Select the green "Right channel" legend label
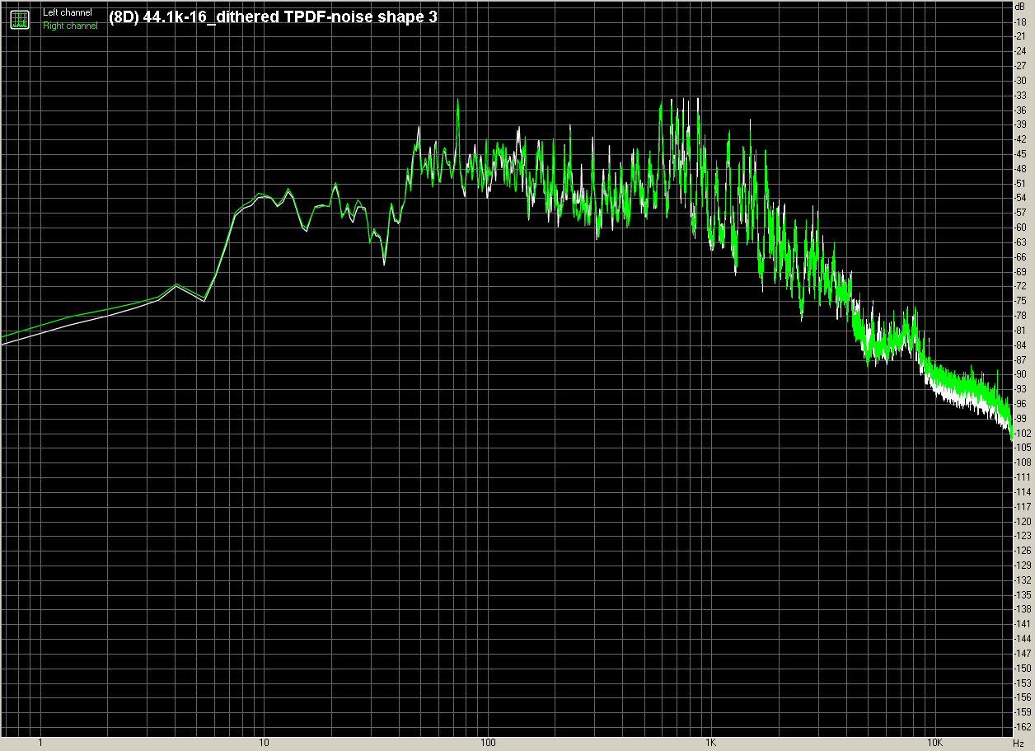This screenshot has height=751, width=1035. tap(70, 26)
